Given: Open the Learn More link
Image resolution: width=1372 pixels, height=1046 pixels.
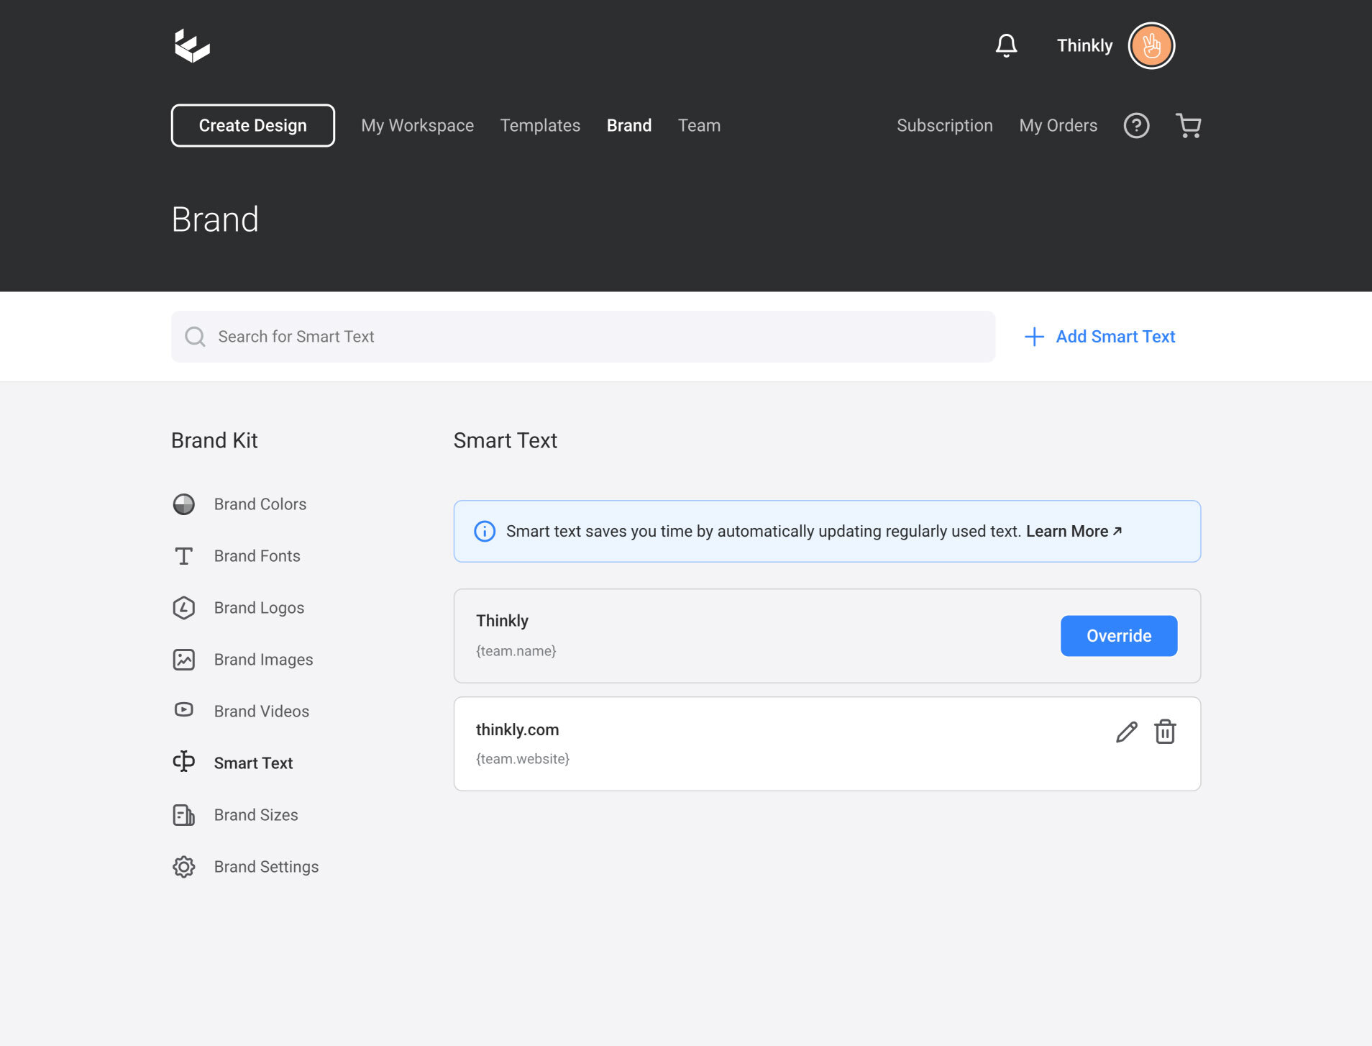Looking at the screenshot, I should pyautogui.click(x=1074, y=532).
